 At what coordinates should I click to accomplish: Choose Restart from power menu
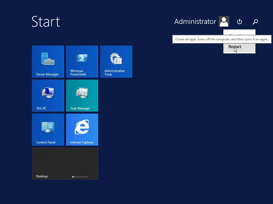239,47
